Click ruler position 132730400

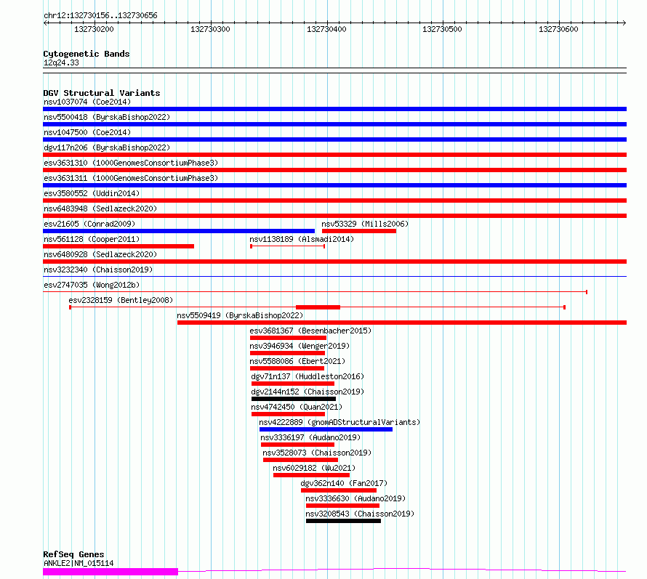(x=327, y=29)
